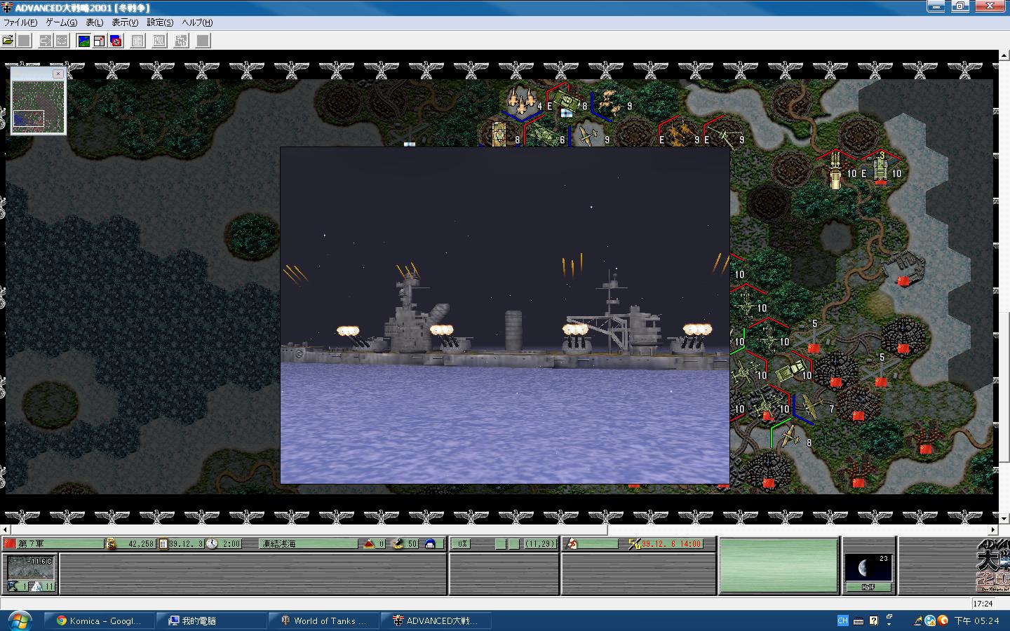Close the minimap panel

click(58, 73)
